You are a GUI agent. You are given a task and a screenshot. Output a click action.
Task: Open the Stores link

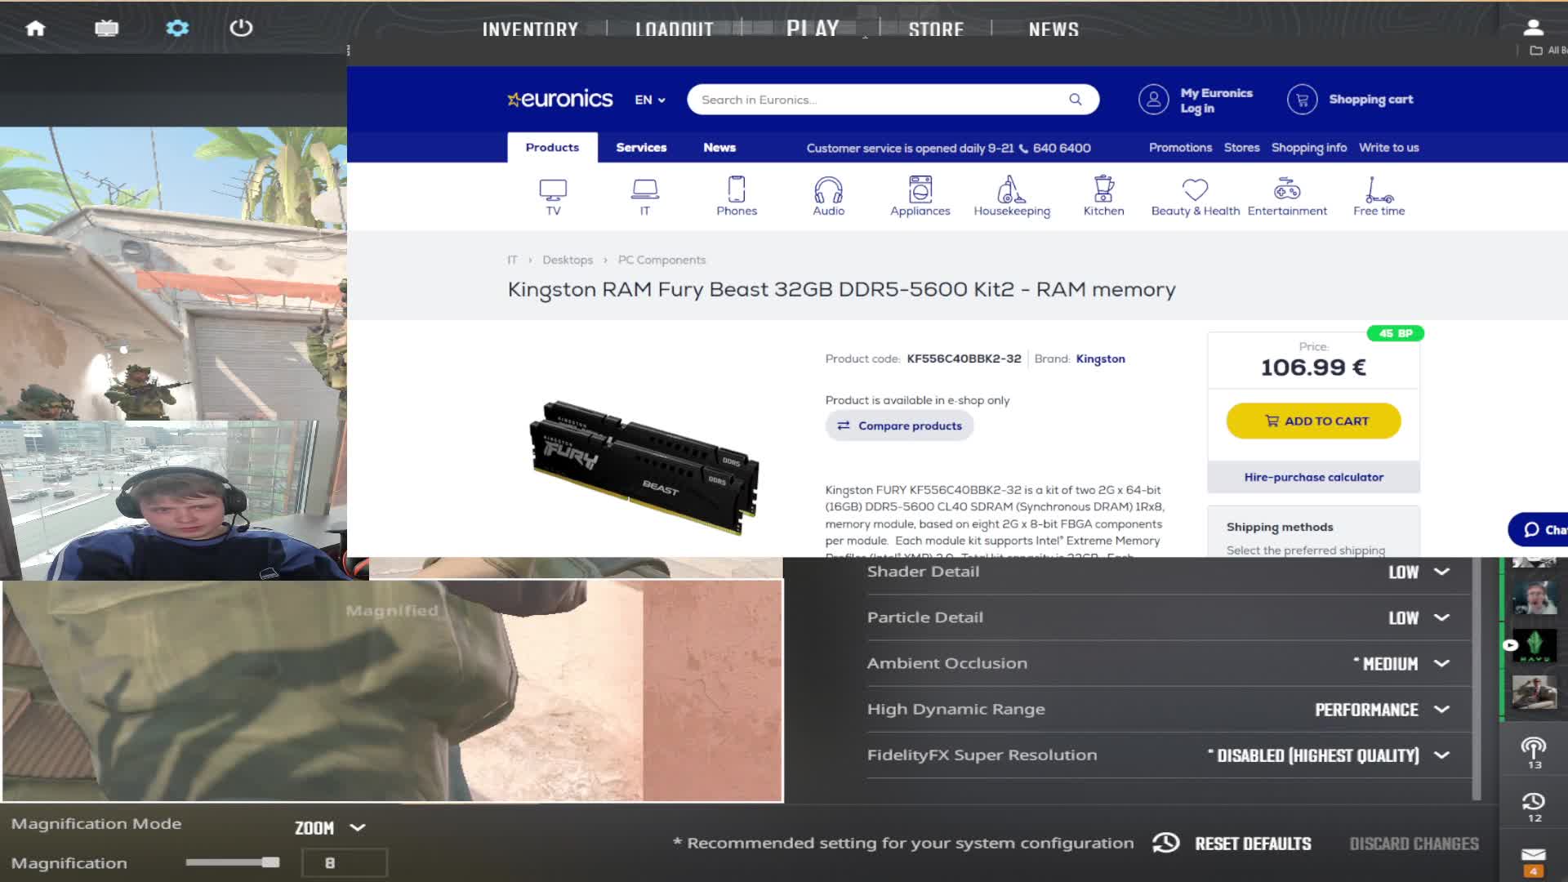(1241, 148)
